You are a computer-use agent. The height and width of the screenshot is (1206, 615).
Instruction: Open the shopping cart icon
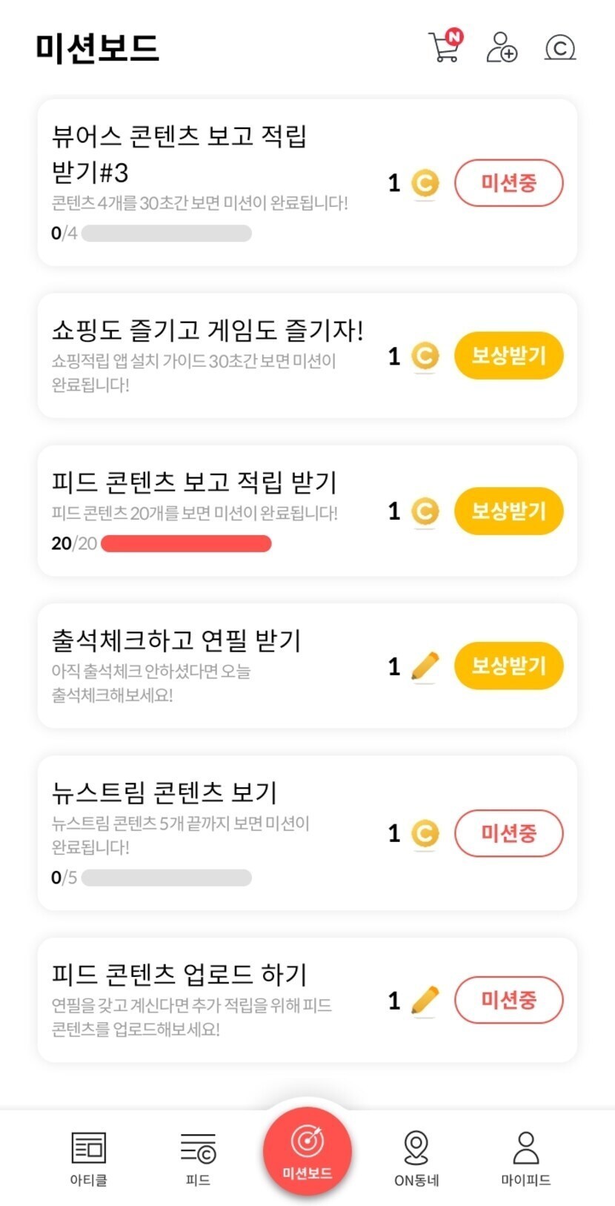tap(445, 47)
